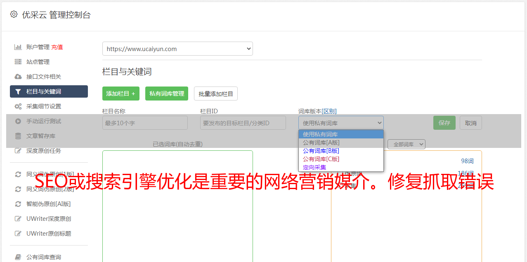The height and width of the screenshot is (262, 527).
Task: Click the refresh icon for 同义词伪原创[2版]
Action: point(18,189)
